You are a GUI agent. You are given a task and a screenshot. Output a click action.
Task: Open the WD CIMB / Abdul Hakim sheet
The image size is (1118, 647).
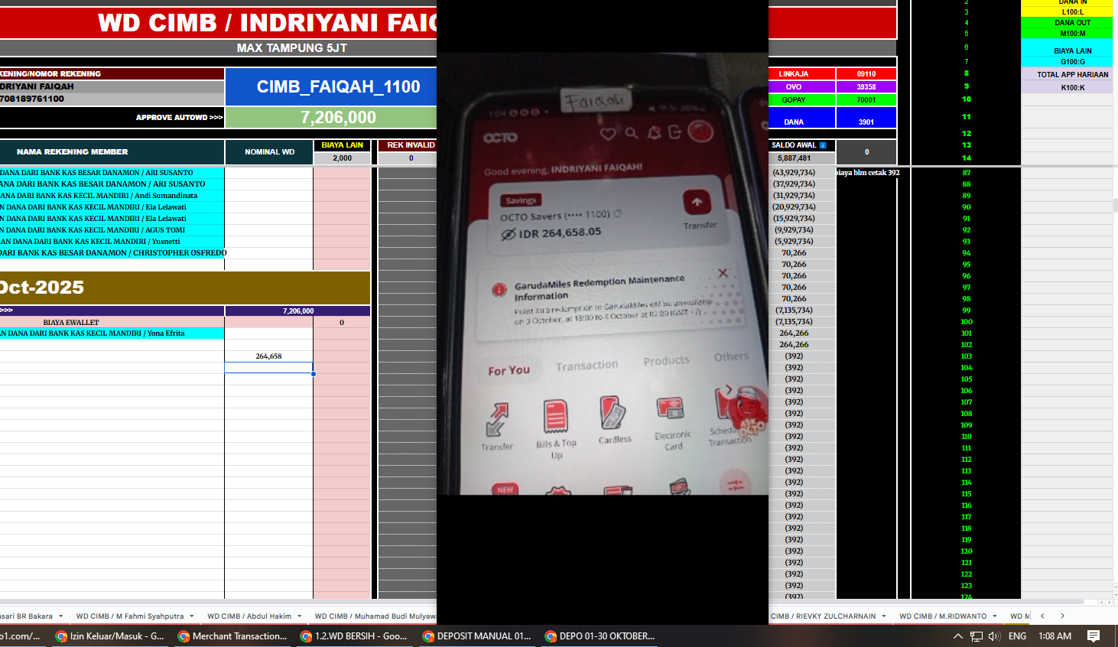(x=249, y=616)
